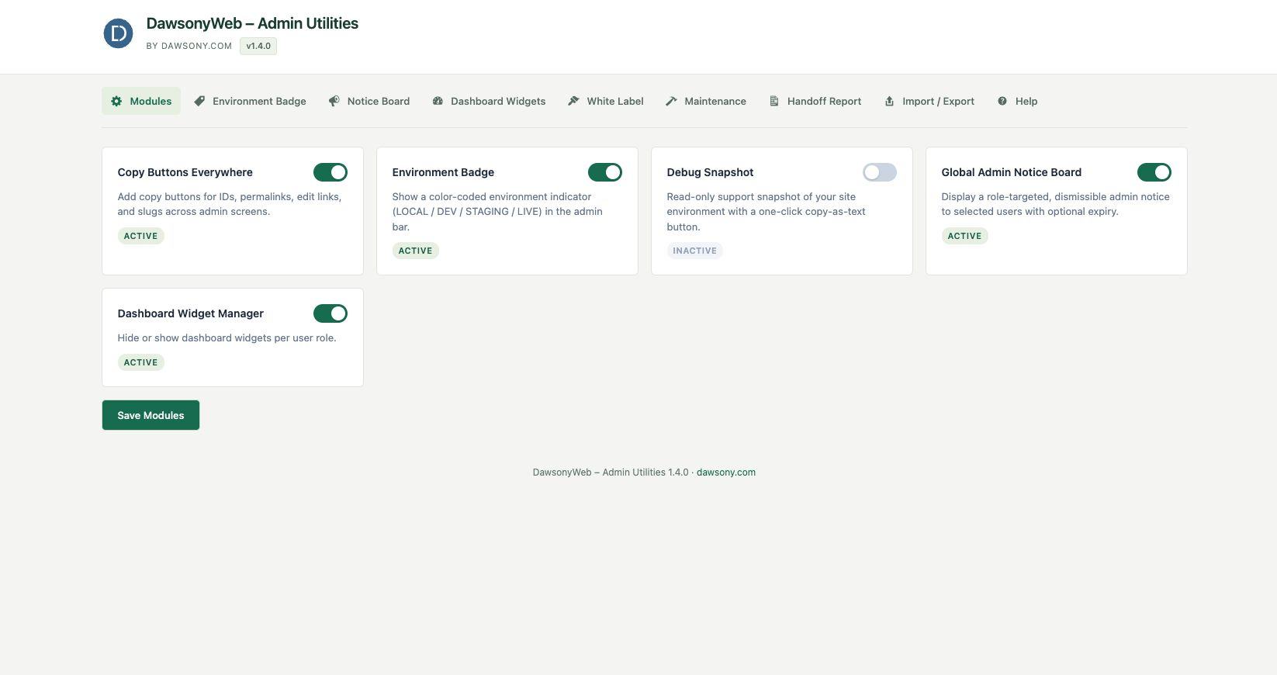The height and width of the screenshot is (675, 1277).
Task: Click the tag icon for Environment Badge
Action: coord(199,101)
